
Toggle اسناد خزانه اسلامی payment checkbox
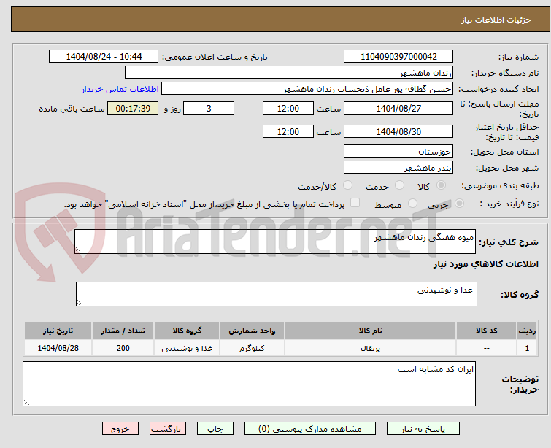click(x=355, y=202)
